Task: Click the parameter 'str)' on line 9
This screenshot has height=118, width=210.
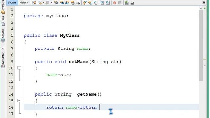Action: [x=116, y=62]
